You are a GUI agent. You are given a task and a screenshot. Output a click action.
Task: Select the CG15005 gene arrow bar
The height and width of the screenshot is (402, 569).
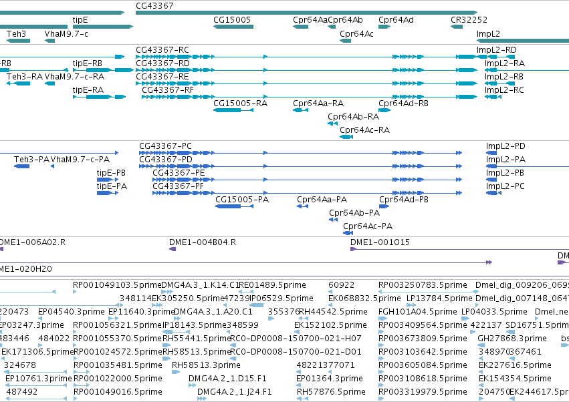pyautogui.click(x=233, y=27)
